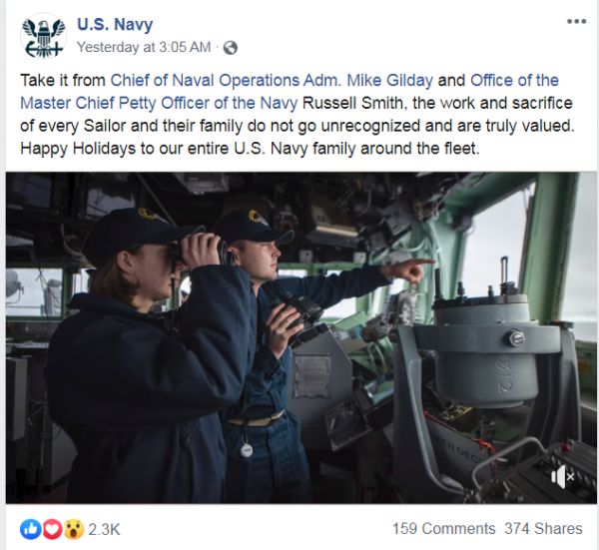Open the "Yesterday at 3:05 AM" timestamp

point(144,47)
